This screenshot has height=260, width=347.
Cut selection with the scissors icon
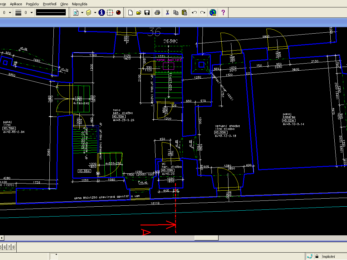168,13
